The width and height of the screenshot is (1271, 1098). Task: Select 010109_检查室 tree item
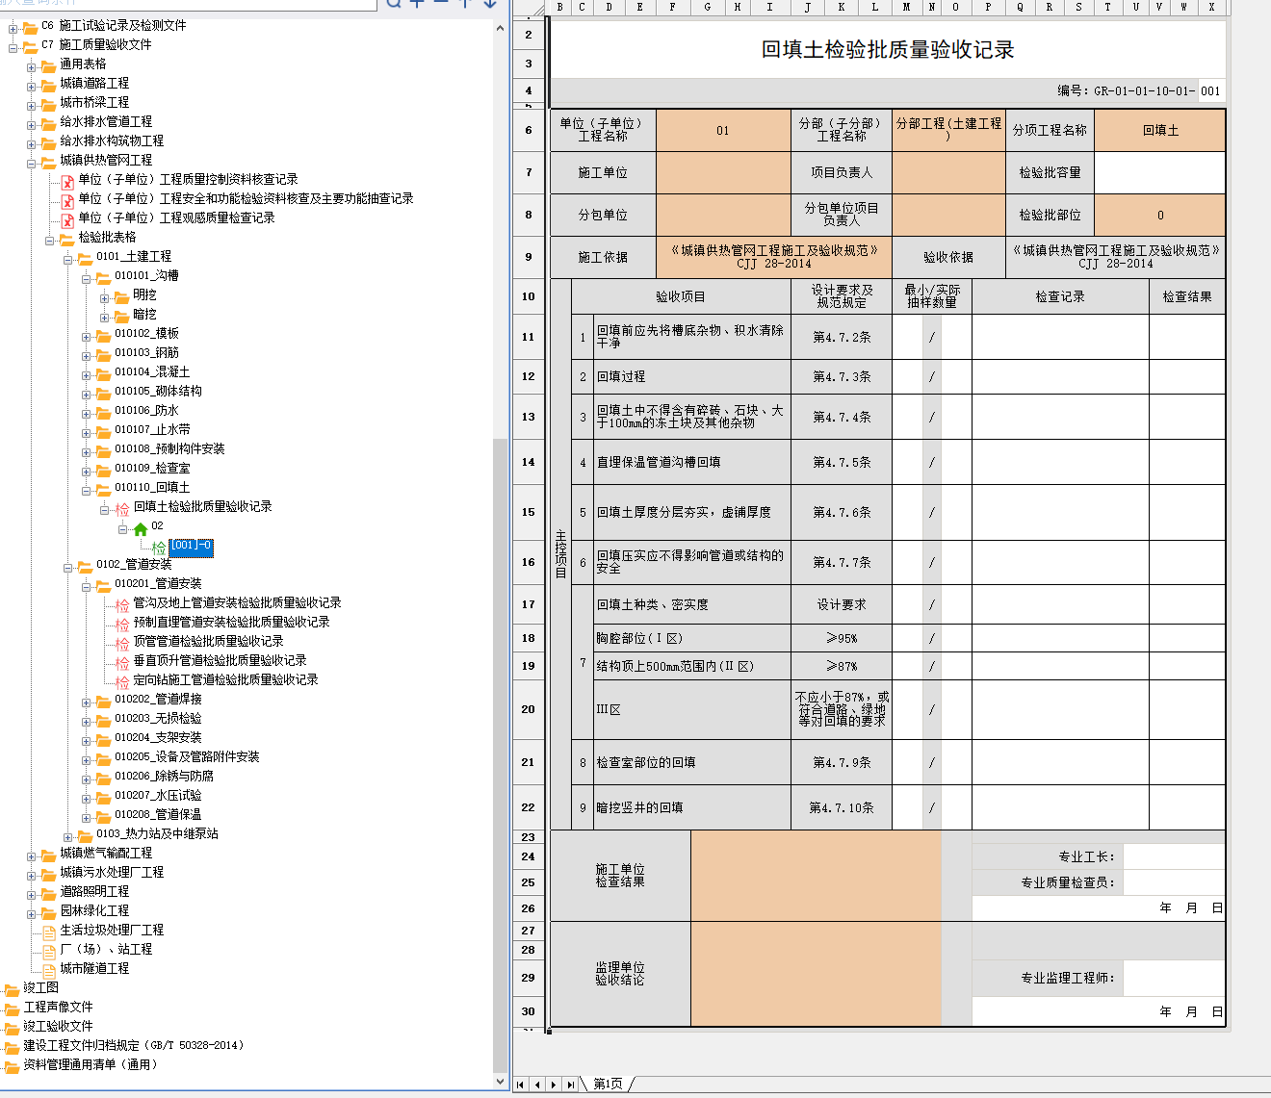point(152,469)
